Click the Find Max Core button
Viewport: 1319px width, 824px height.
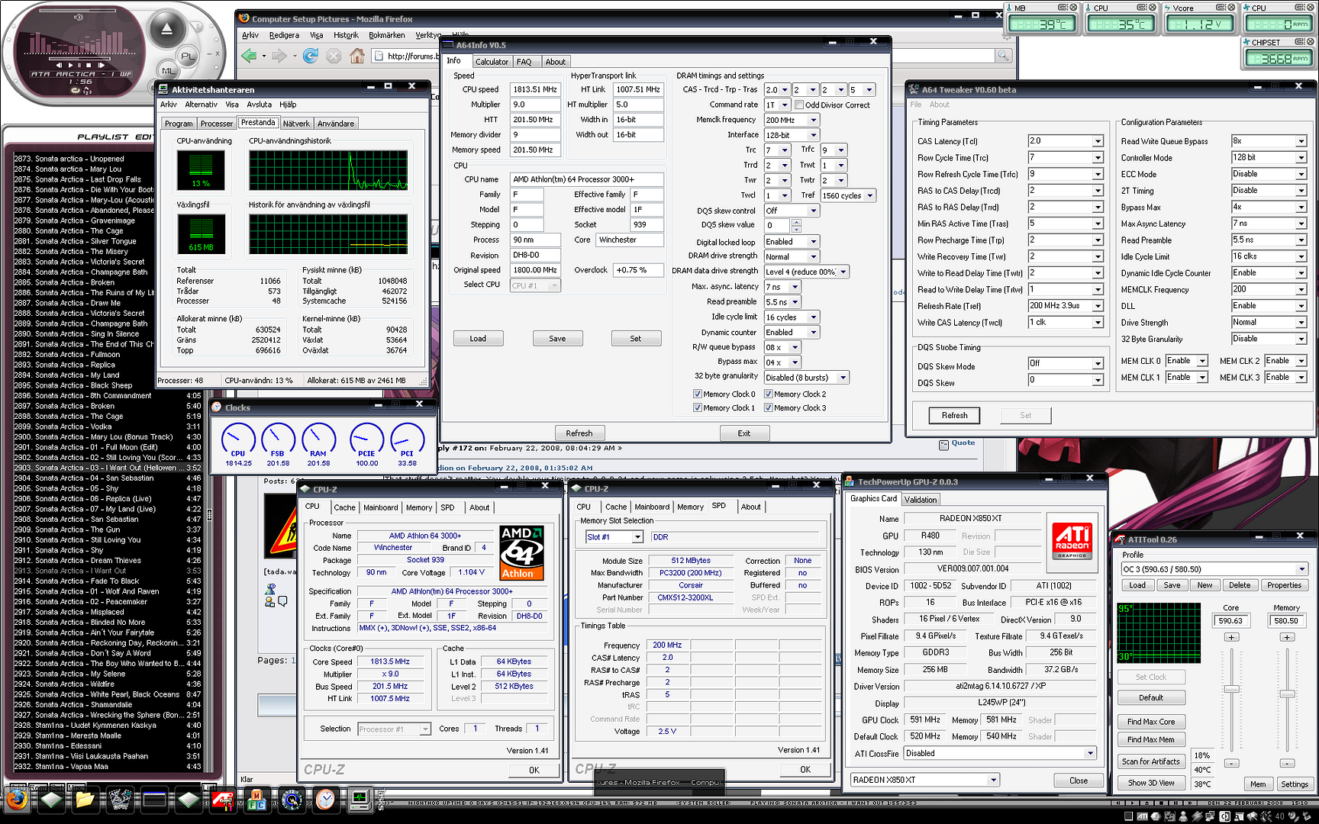tap(1150, 722)
